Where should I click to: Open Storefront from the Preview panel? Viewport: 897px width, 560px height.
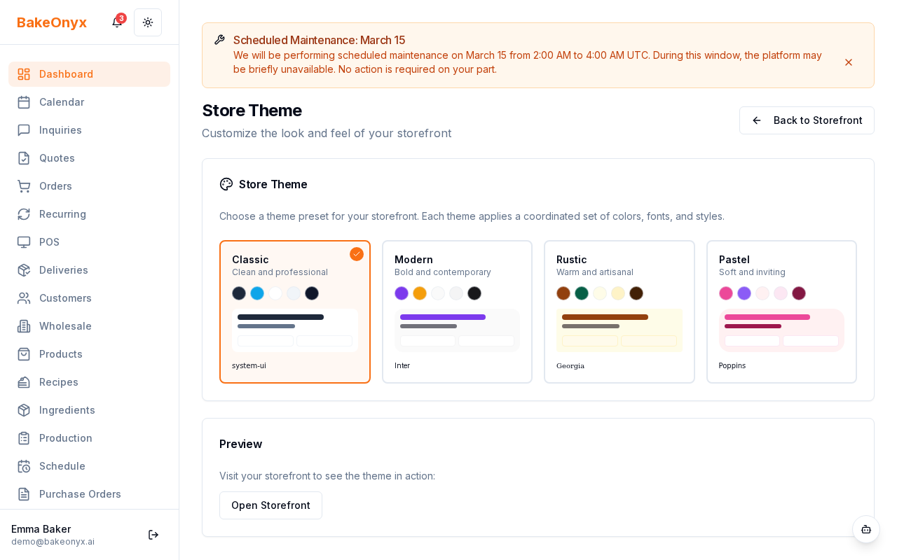click(x=271, y=505)
